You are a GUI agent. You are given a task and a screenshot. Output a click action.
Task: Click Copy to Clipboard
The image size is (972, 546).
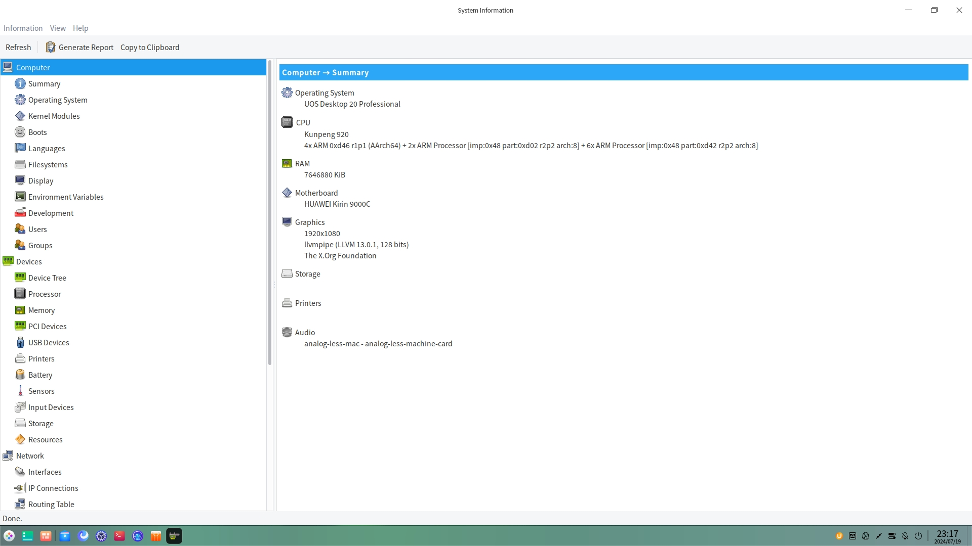pos(150,47)
